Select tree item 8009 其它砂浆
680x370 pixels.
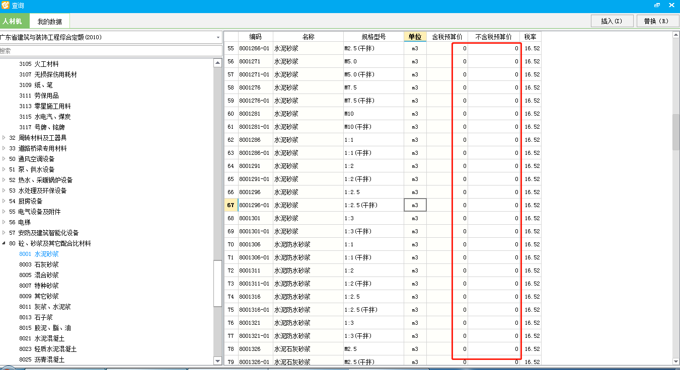pyautogui.click(x=39, y=296)
